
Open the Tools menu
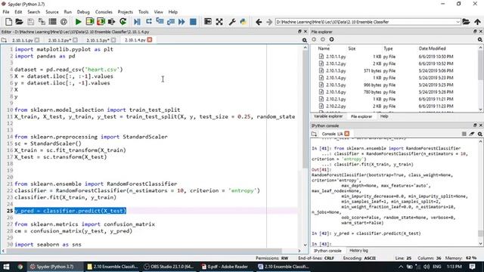(143, 12)
